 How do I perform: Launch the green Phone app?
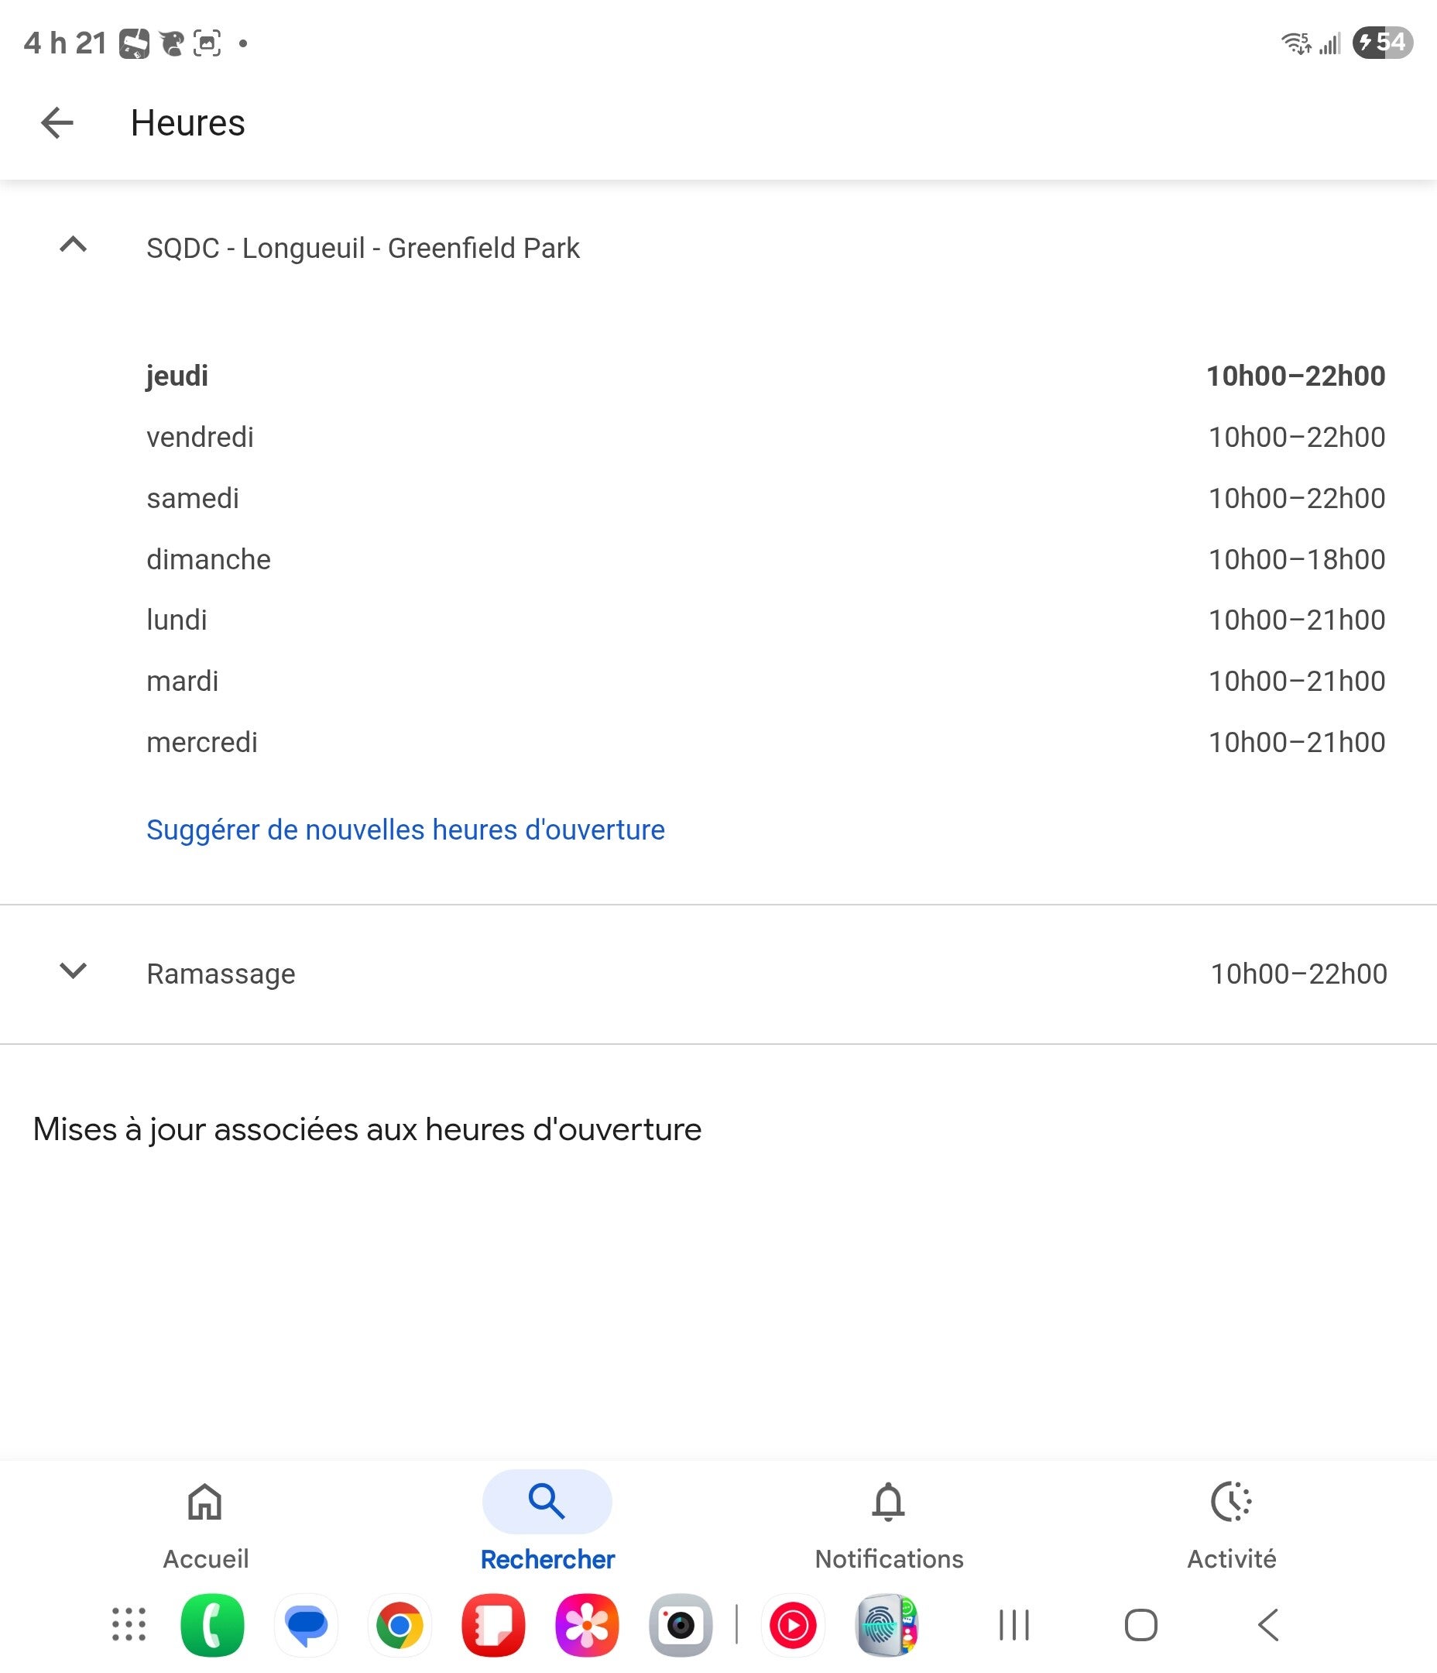pos(212,1624)
